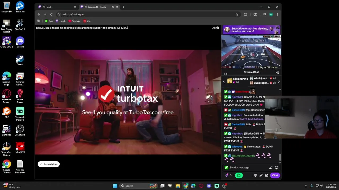This screenshot has height=190, width=339.
Task: Launch SignalRgb desktop shortcut
Action: (7, 130)
